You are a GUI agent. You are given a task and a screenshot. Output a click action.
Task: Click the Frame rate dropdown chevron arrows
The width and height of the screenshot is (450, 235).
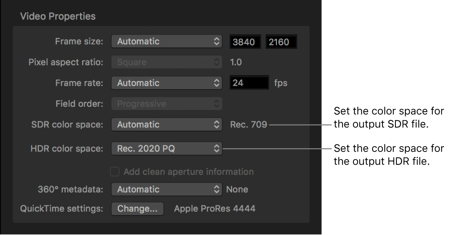pos(217,83)
